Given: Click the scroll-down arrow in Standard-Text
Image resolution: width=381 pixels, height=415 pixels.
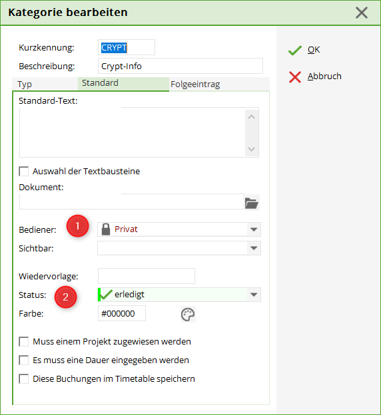Looking at the screenshot, I should (251, 149).
